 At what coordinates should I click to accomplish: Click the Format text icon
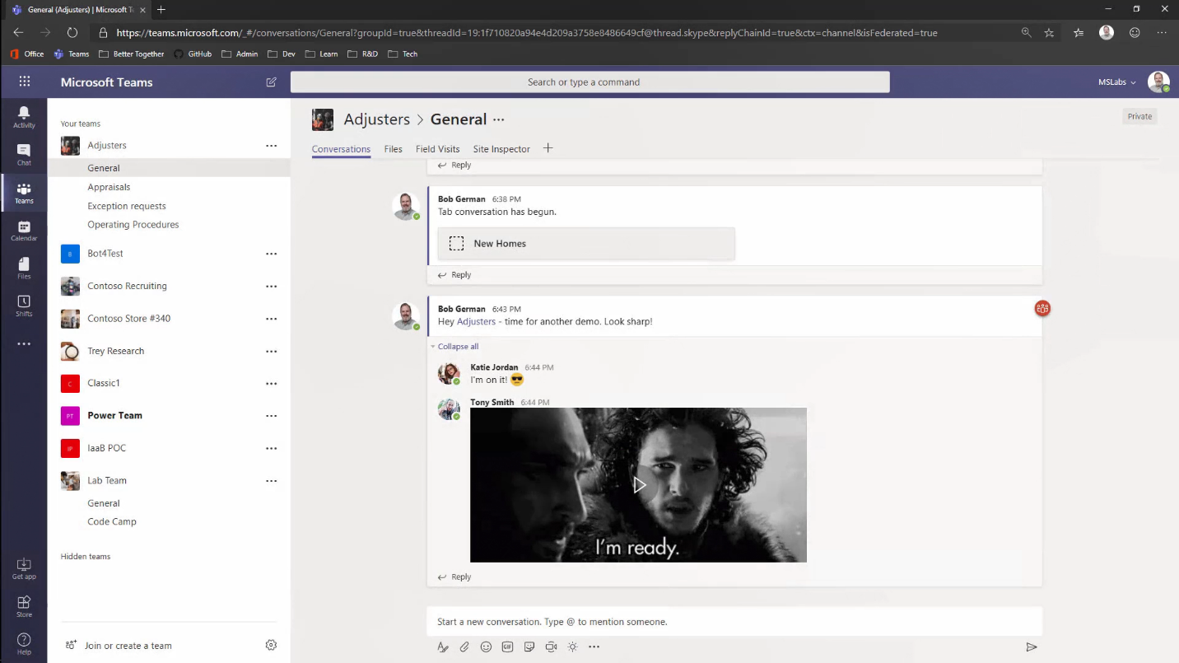coord(443,647)
